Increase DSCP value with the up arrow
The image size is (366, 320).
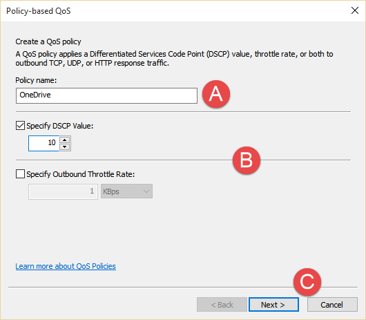click(x=65, y=140)
